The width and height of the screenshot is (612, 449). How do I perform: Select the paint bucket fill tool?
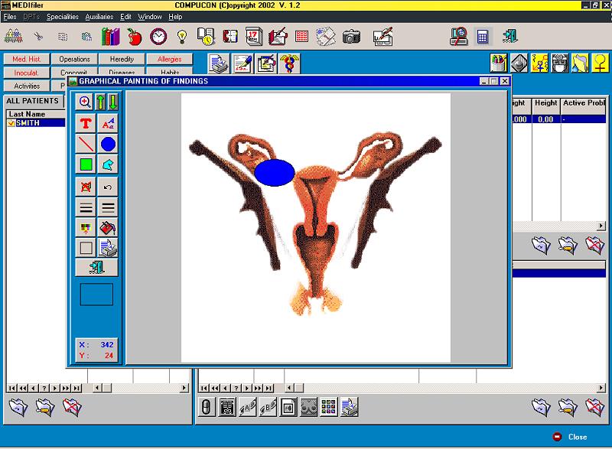108,227
